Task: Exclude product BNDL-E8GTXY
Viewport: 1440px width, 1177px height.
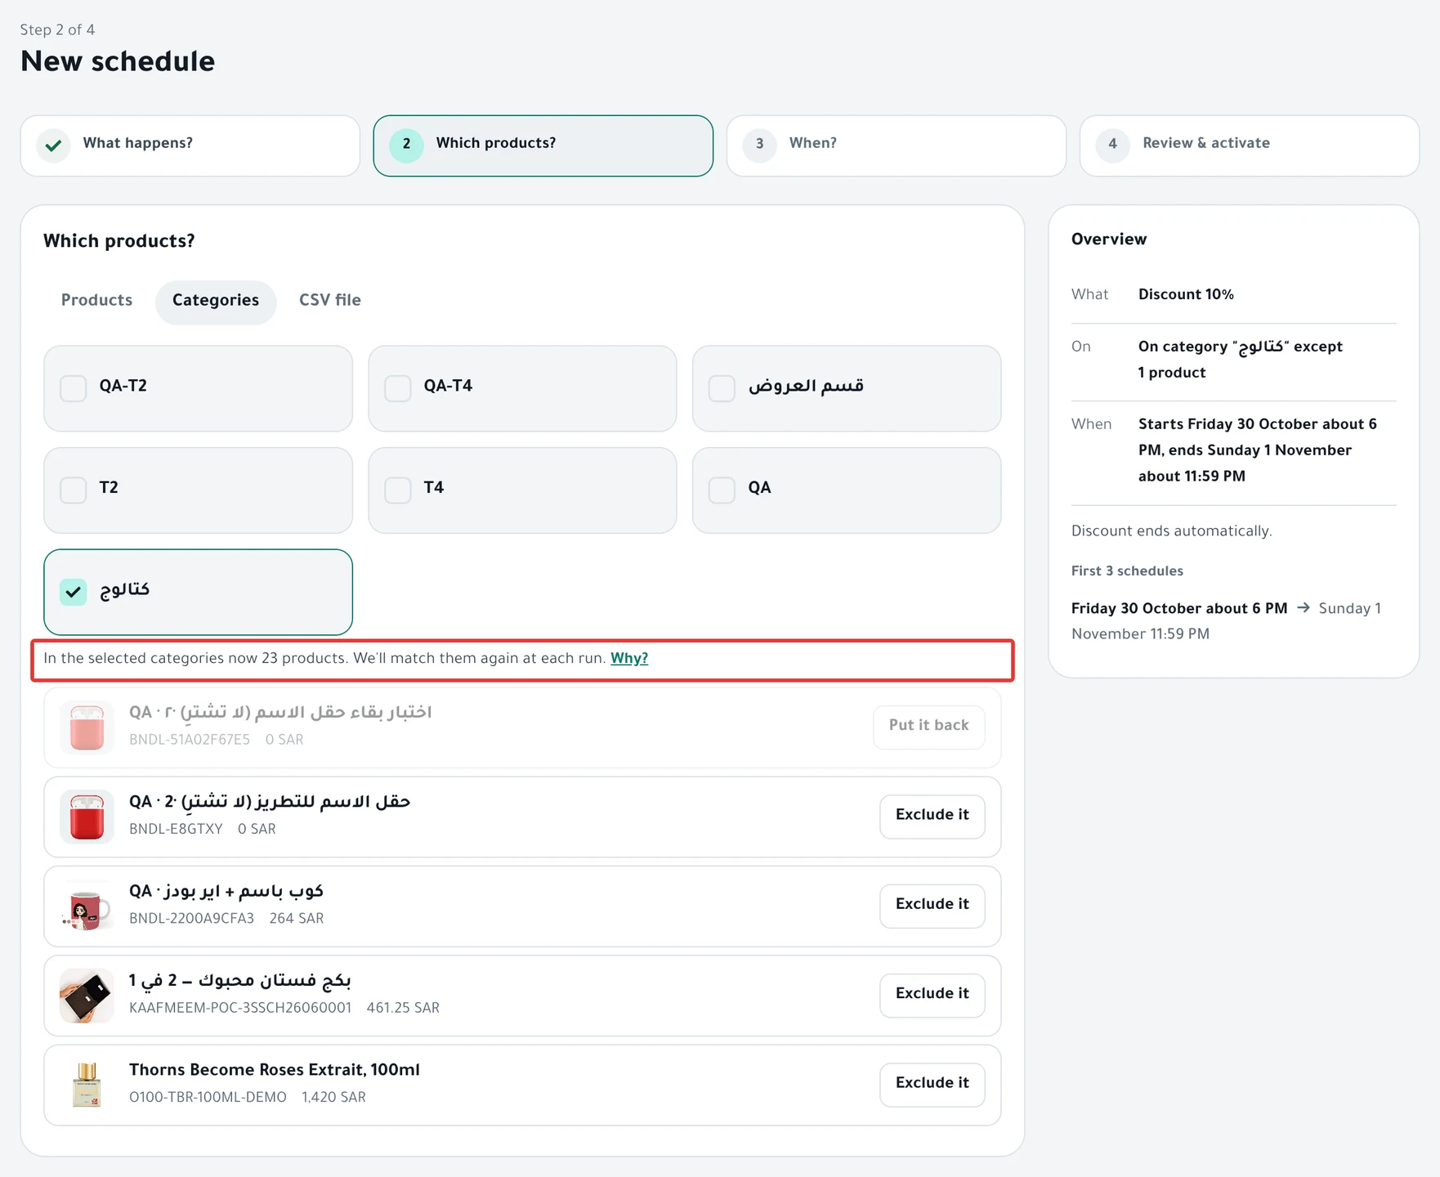Action: click(x=932, y=816)
